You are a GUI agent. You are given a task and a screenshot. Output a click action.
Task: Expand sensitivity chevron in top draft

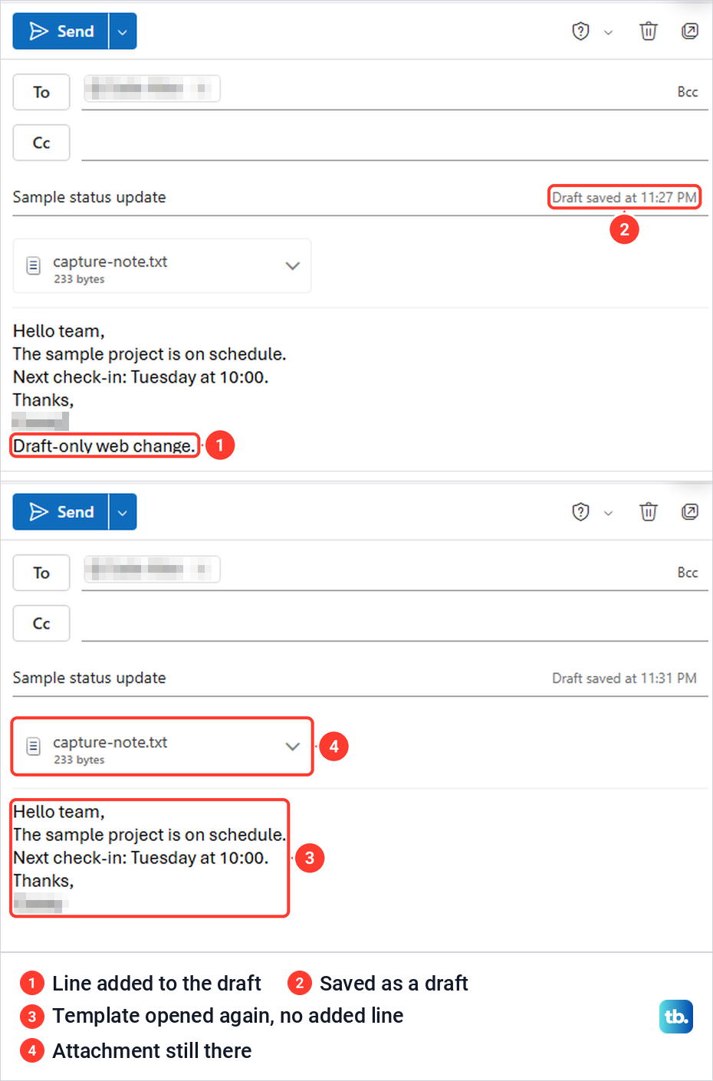click(x=608, y=32)
